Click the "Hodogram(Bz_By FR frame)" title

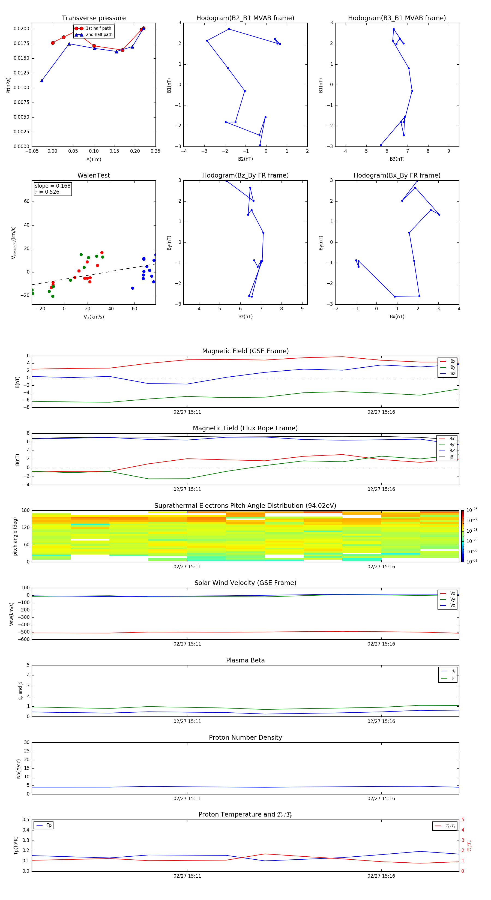click(245, 175)
